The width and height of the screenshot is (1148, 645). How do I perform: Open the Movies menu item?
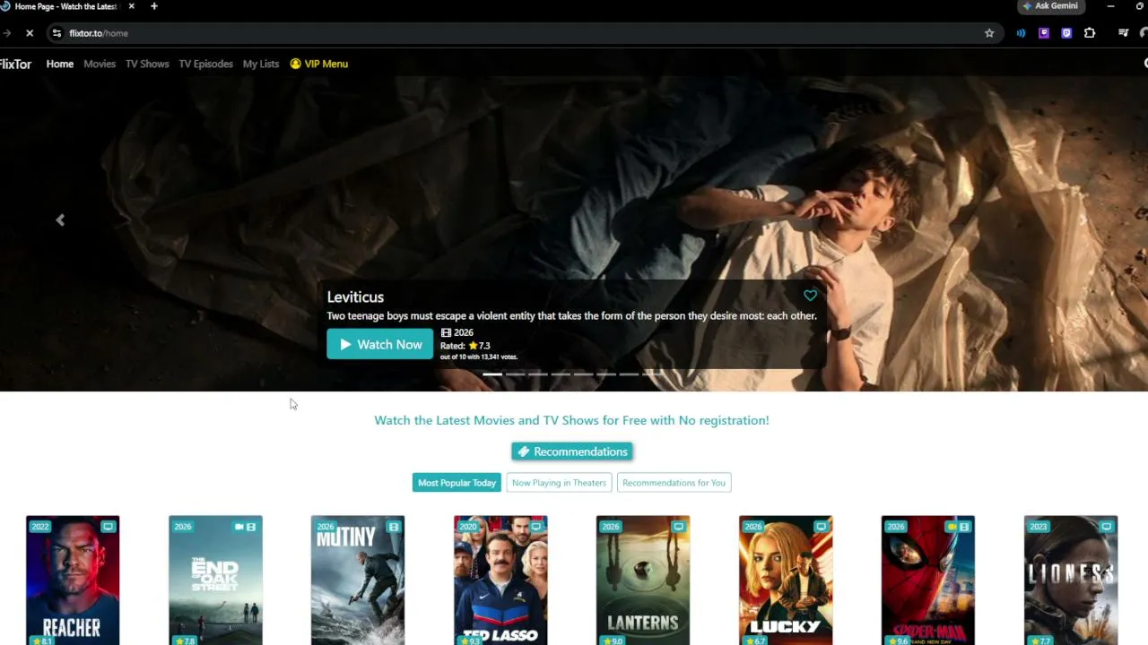pyautogui.click(x=100, y=64)
